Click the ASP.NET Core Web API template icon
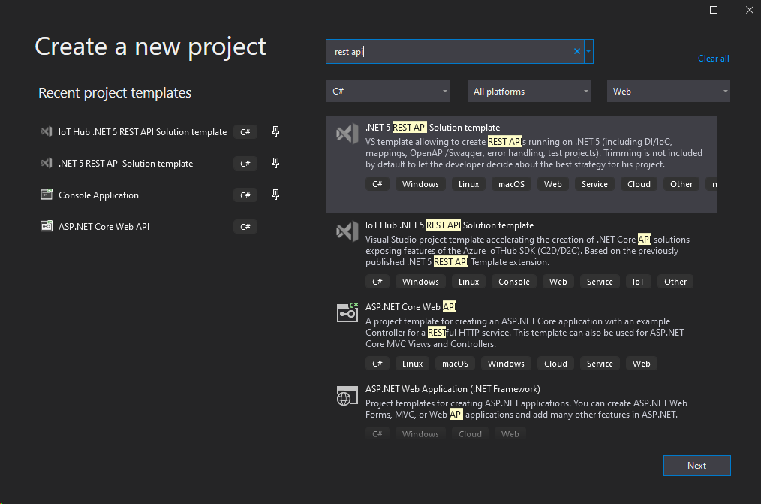Viewport: 761px width, 504px height. click(347, 312)
